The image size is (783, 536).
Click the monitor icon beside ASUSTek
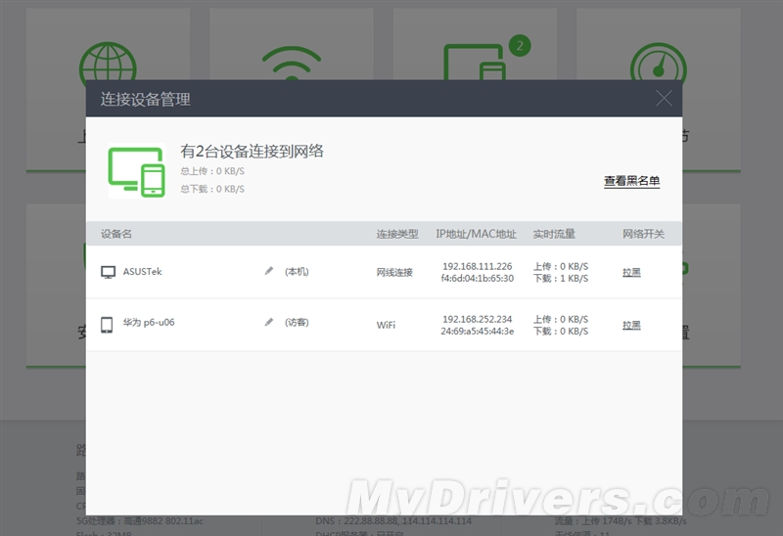109,272
